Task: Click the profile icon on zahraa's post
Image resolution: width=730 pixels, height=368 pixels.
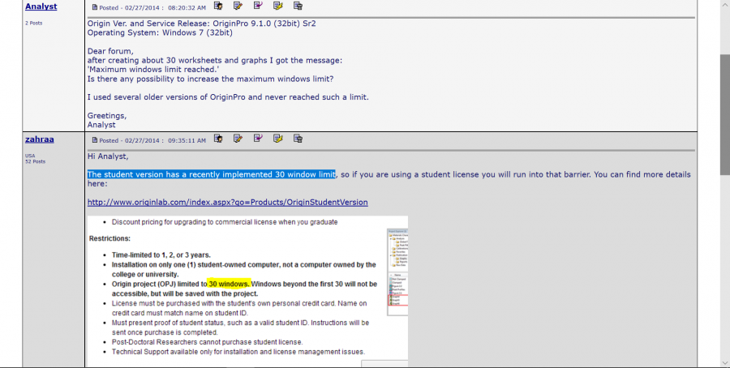Action: tap(218, 138)
